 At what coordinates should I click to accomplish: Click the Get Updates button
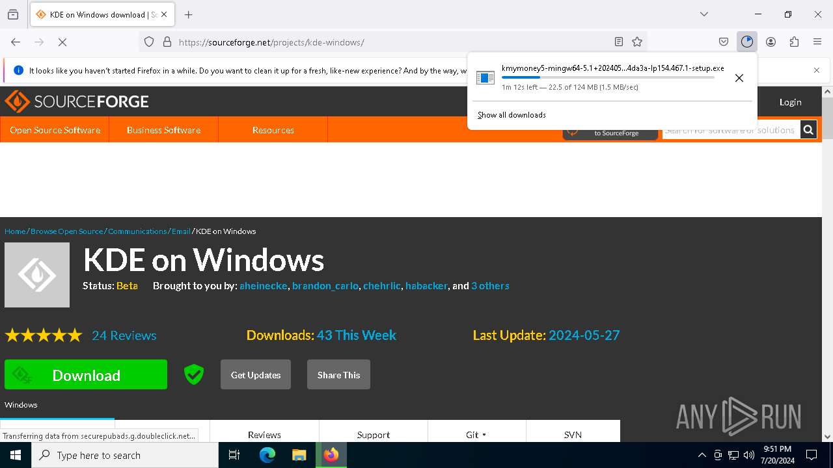coord(256,374)
